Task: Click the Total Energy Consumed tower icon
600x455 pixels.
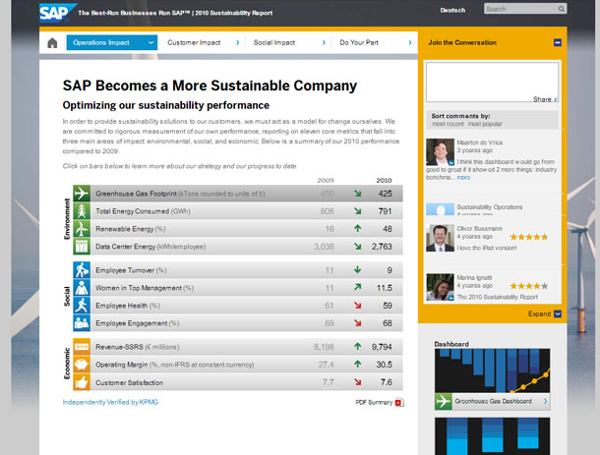Action: coord(82,210)
